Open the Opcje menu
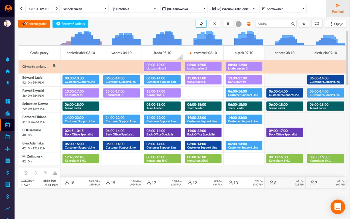This screenshot has height=219, width=350. (x=336, y=24)
